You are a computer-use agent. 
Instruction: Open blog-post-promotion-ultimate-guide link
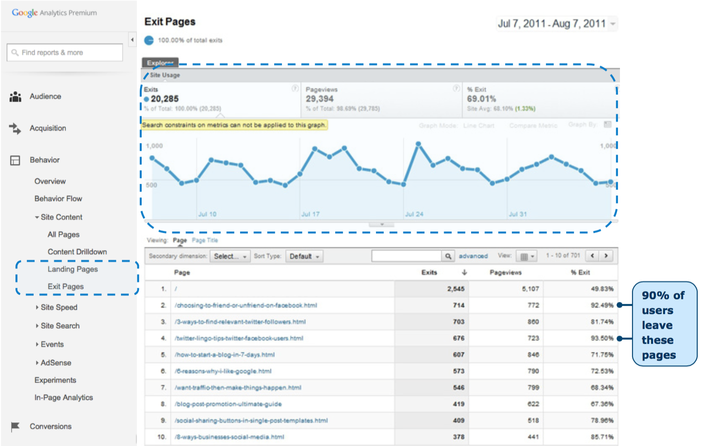tap(228, 404)
